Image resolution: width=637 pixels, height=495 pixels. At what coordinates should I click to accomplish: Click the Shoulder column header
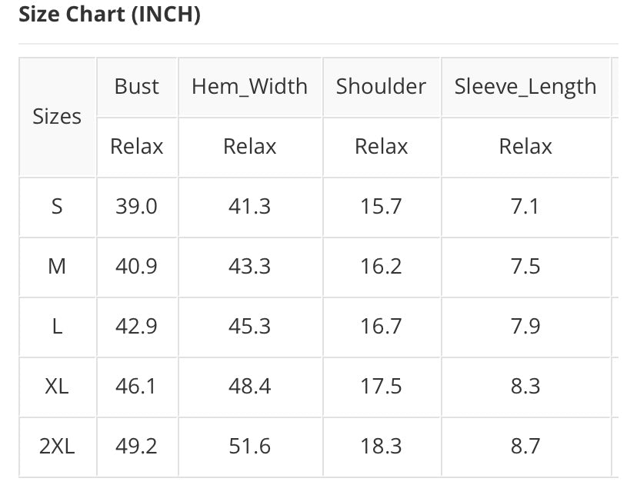click(x=381, y=87)
